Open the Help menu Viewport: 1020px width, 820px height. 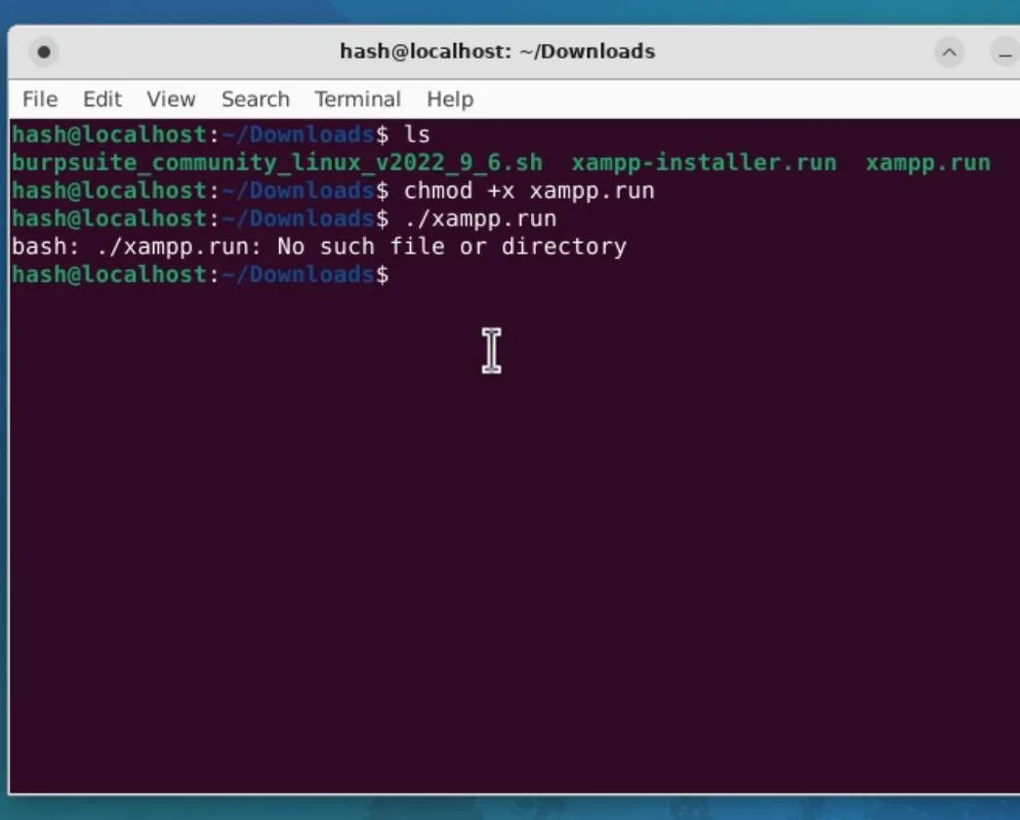(x=450, y=99)
